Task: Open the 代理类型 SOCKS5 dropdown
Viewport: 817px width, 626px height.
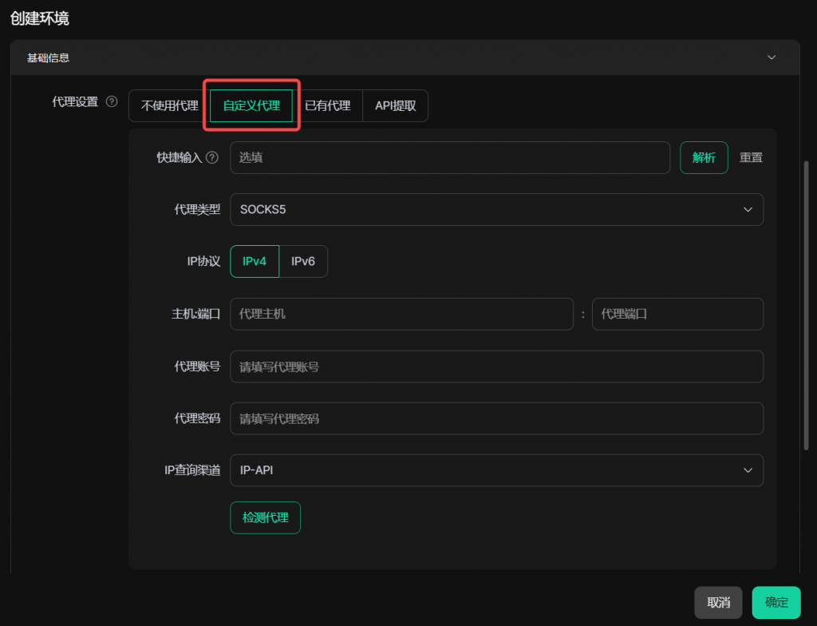Action: (496, 209)
